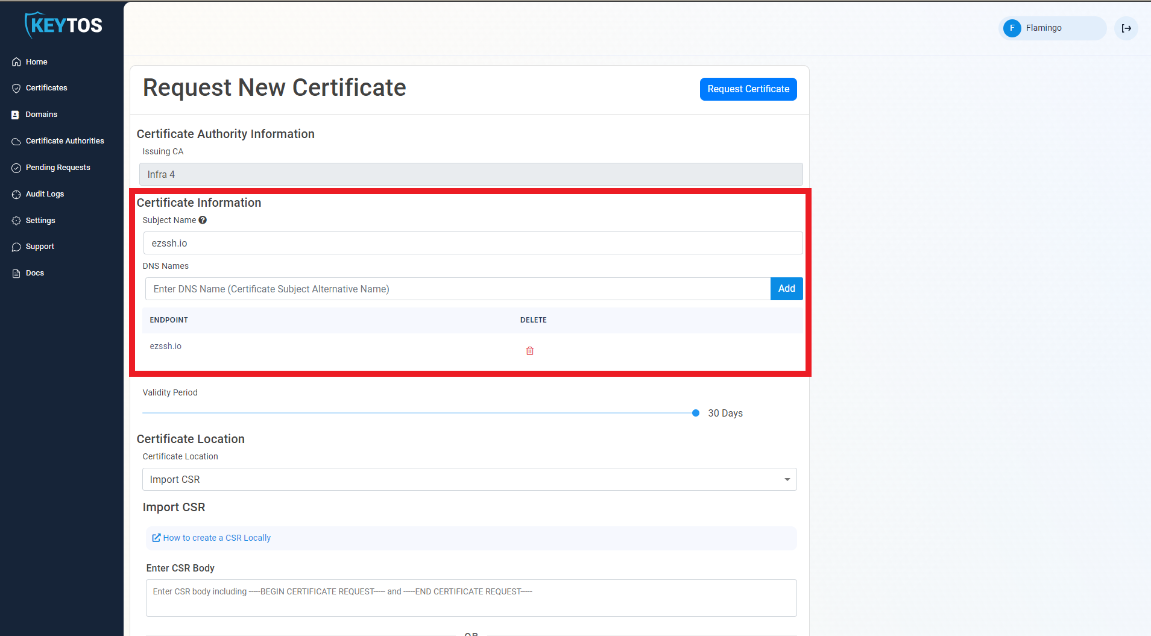
Task: Focus the DNS Name input field
Action: (x=458, y=289)
